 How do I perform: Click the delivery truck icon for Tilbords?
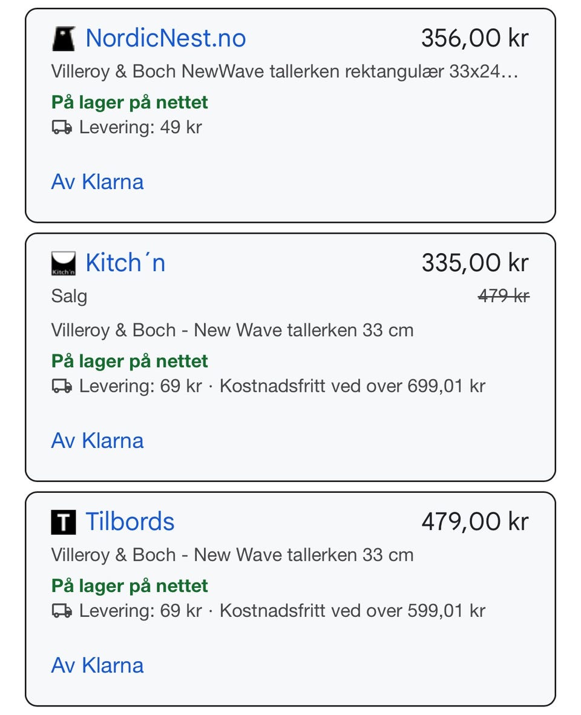(x=62, y=611)
